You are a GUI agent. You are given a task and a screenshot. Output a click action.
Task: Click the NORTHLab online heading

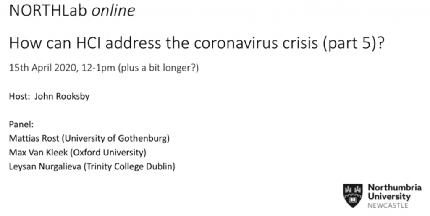72,11
